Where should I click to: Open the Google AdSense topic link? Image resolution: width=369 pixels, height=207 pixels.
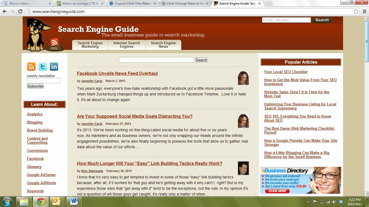click(x=41, y=175)
